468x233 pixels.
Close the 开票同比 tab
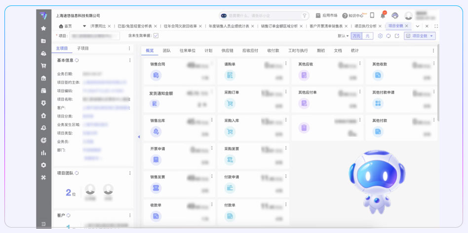point(109,26)
